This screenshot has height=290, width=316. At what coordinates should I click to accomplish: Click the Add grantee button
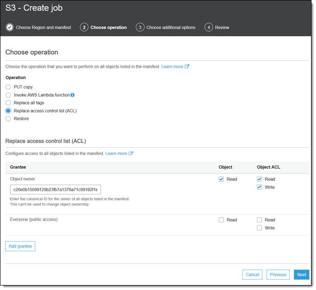[20, 246]
